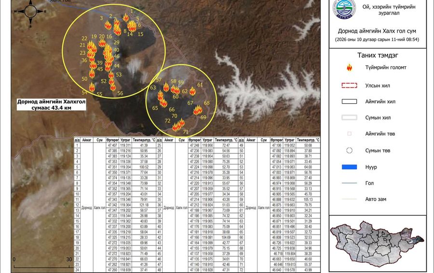Click the temperature cell 104.69 in the table
The image size is (434, 273).
226,237
